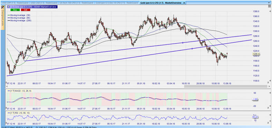Click the scrollbar right arrow under main chart
The image size is (272, 128).
(x=269, y=86)
